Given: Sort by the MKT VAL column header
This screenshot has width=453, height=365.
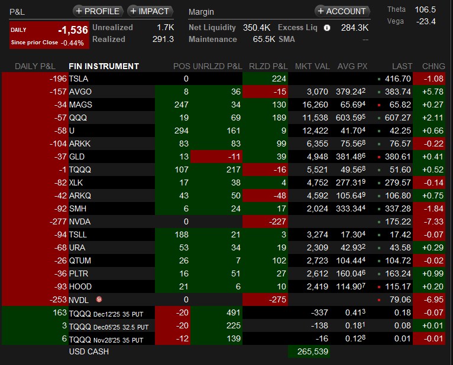Looking at the screenshot, I should click(312, 66).
